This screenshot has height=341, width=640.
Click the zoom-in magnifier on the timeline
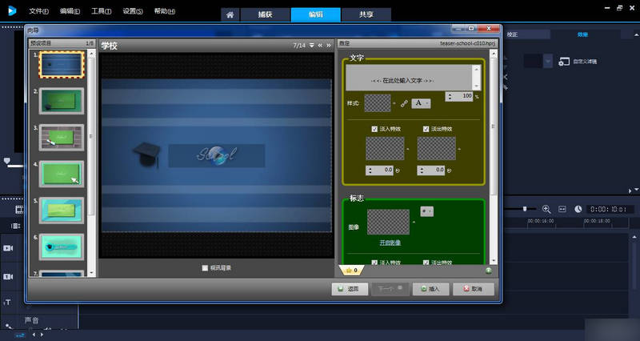coord(547,208)
